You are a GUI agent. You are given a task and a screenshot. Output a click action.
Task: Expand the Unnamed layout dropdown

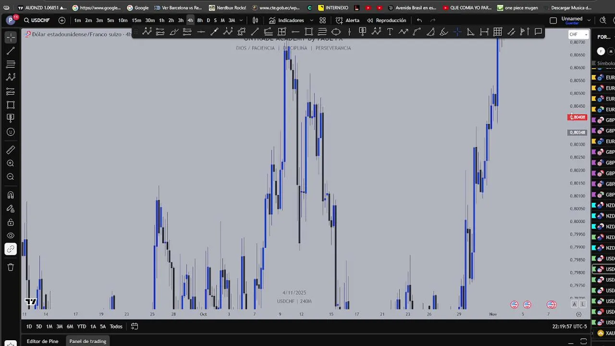[x=589, y=20]
